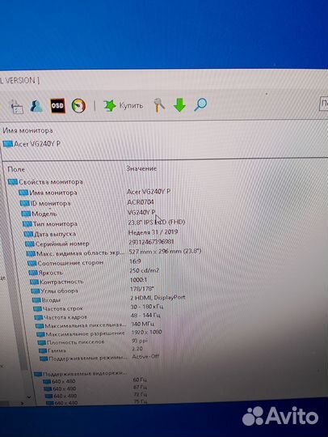Click the 2.20 gamma value

[137, 348]
